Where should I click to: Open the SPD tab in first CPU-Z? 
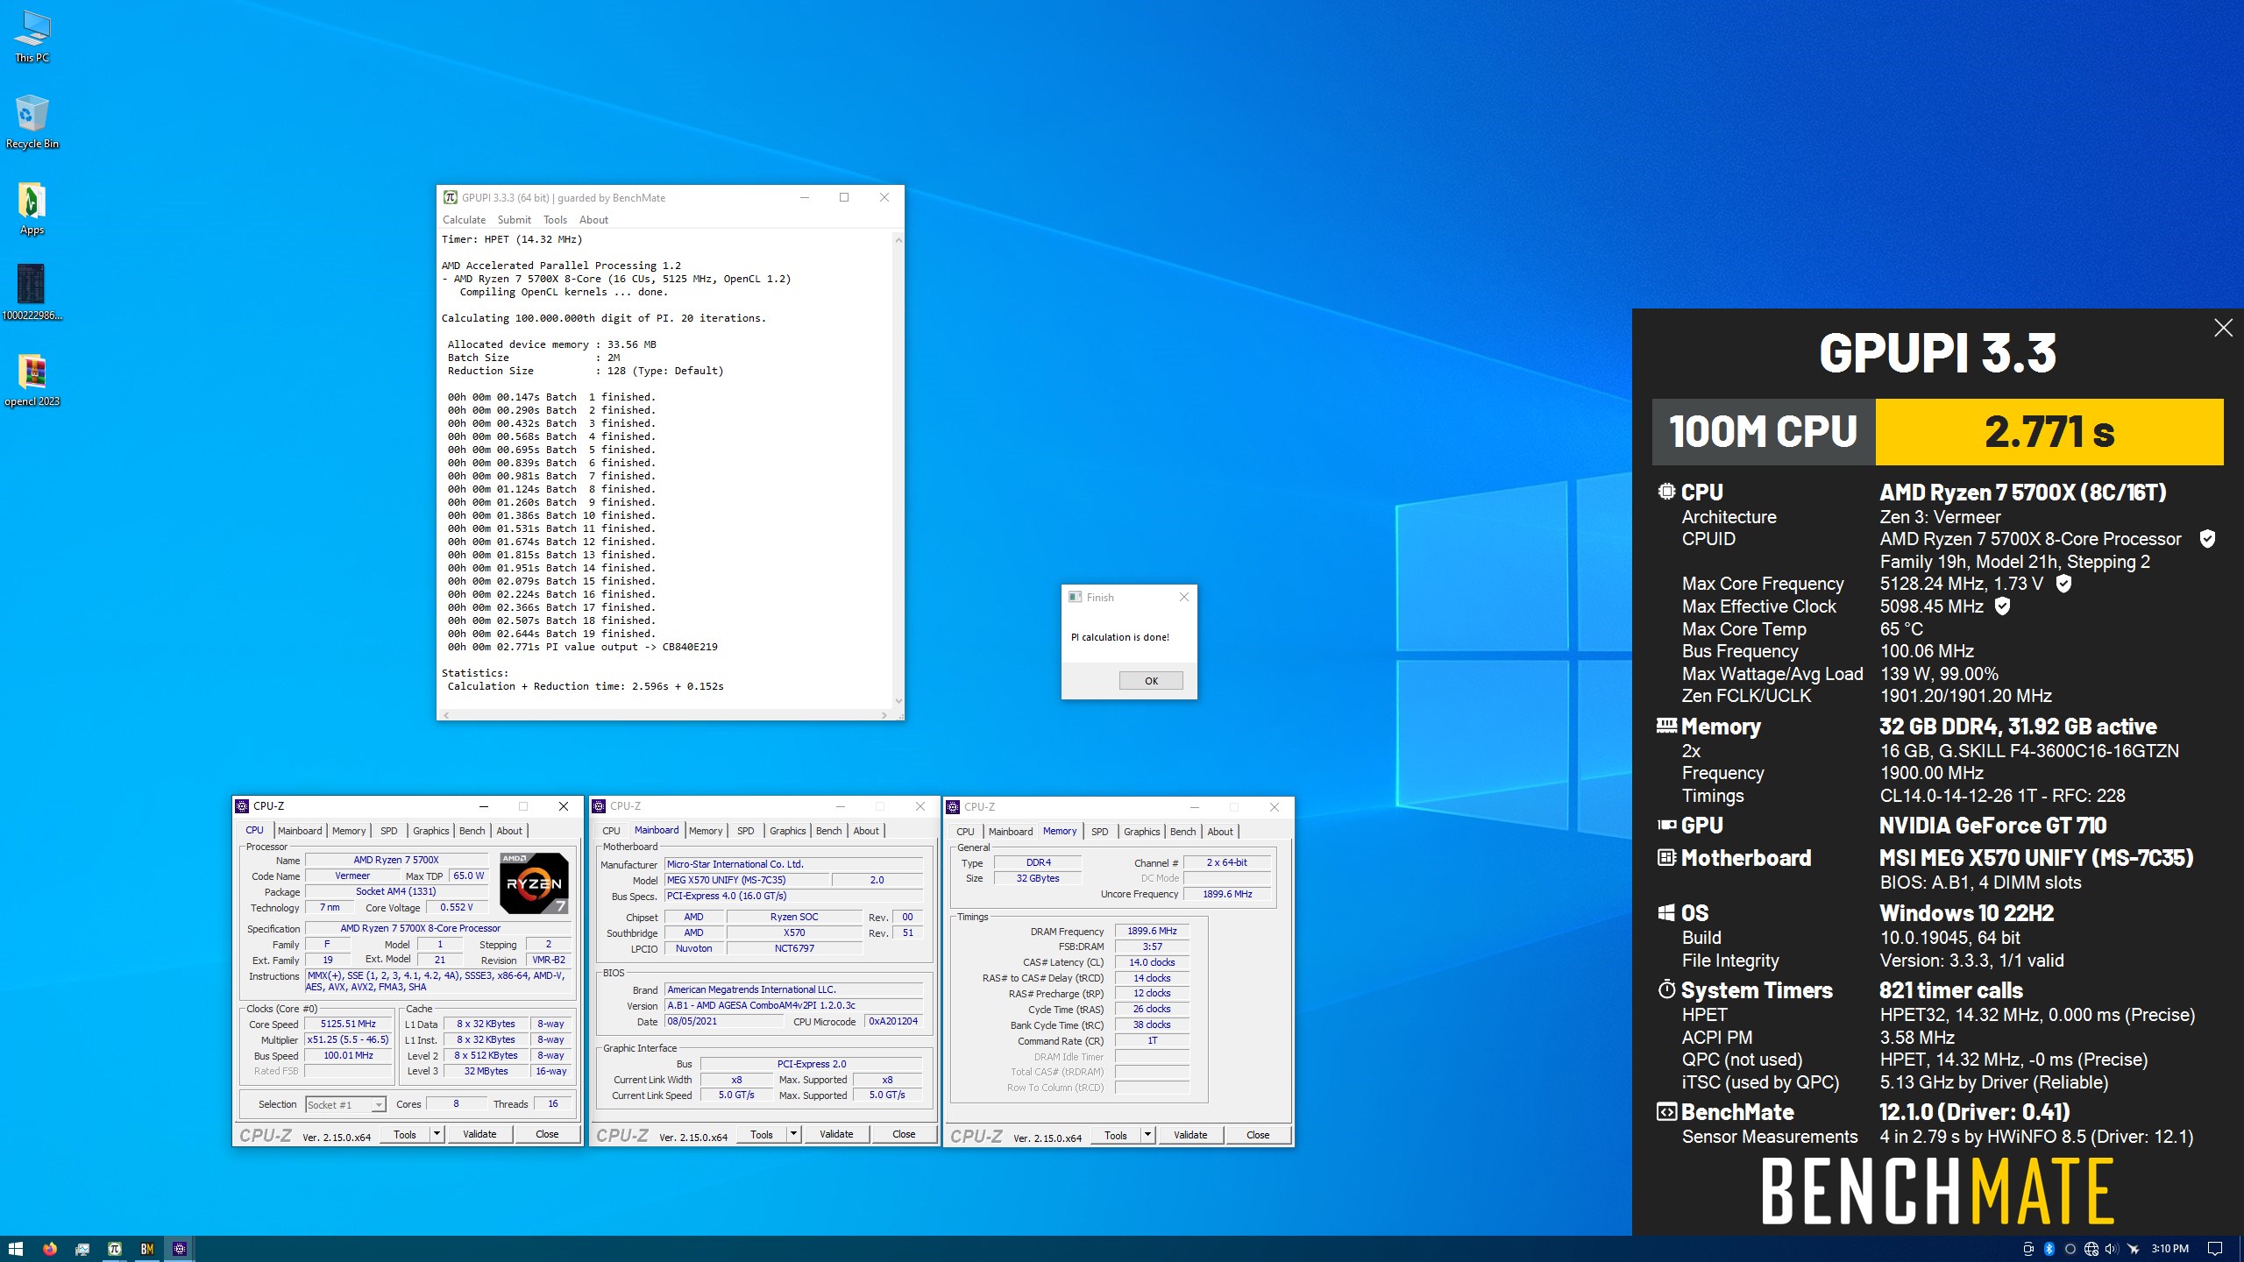pyautogui.click(x=388, y=831)
